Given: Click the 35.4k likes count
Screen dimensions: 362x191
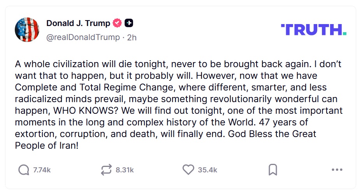Looking at the screenshot, I should (x=207, y=170).
